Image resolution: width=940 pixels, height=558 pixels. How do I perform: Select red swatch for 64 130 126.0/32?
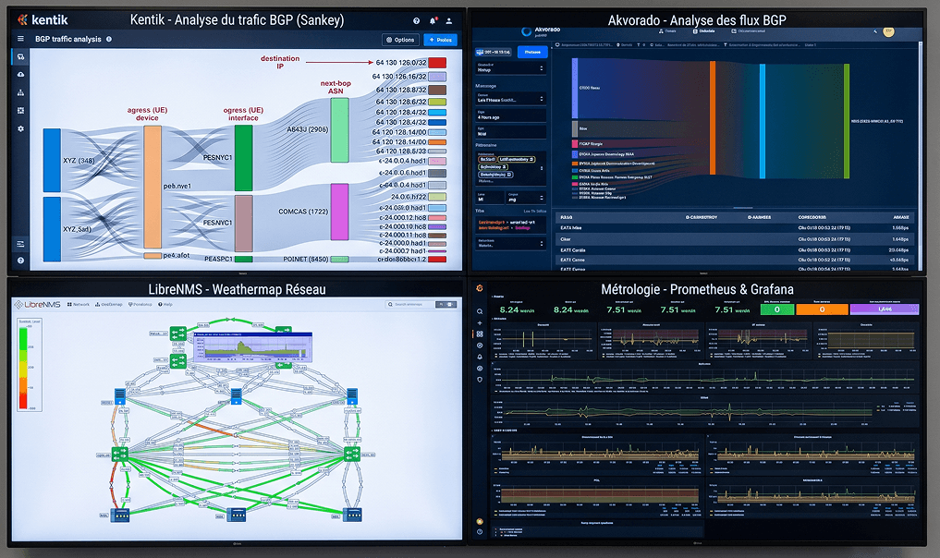(437, 62)
